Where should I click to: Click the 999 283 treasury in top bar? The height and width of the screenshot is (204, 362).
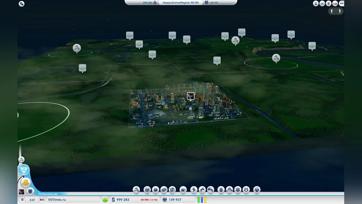tap(150, 2)
